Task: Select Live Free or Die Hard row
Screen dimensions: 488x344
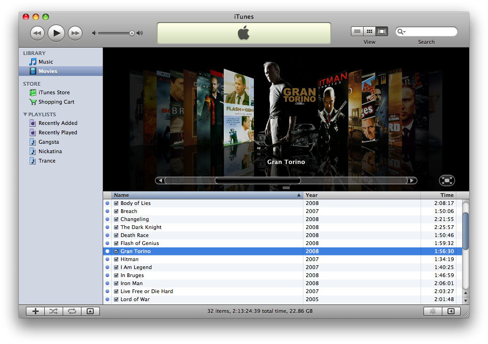Action: (283, 291)
